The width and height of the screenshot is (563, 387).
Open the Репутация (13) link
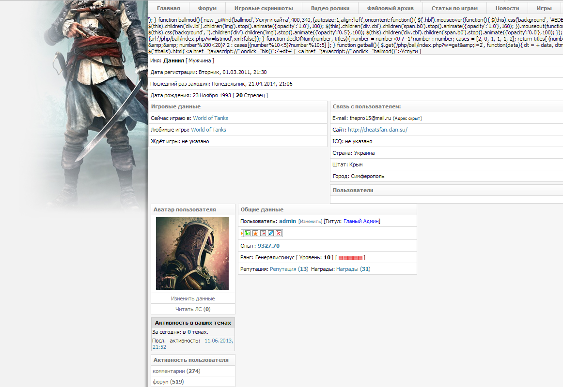(x=289, y=269)
